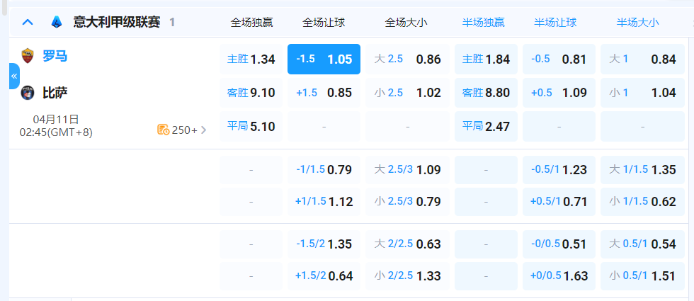Image resolution: width=694 pixels, height=301 pixels.
Task: Select half-time 客胜 8.80
Action: [486, 93]
